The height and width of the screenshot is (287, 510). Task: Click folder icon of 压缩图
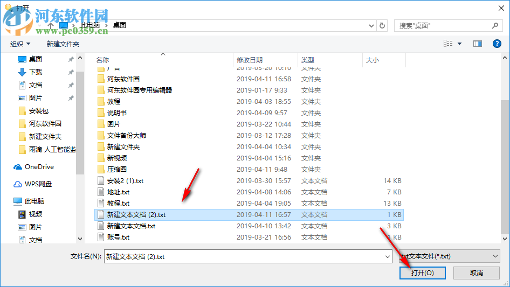click(x=101, y=169)
